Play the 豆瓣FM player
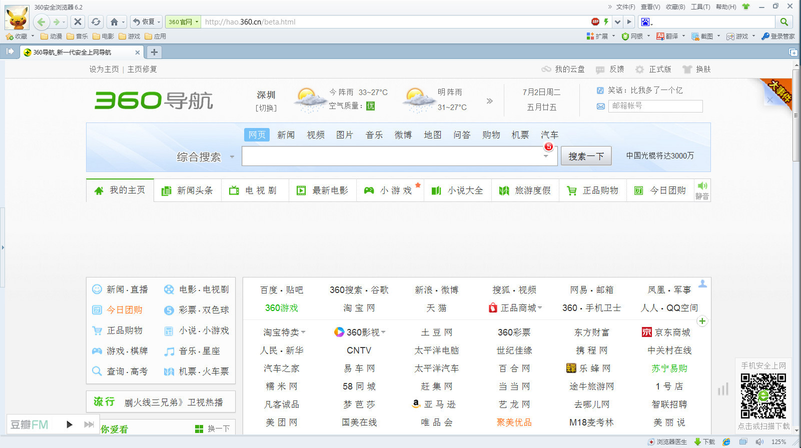The width and height of the screenshot is (801, 448). [x=70, y=424]
